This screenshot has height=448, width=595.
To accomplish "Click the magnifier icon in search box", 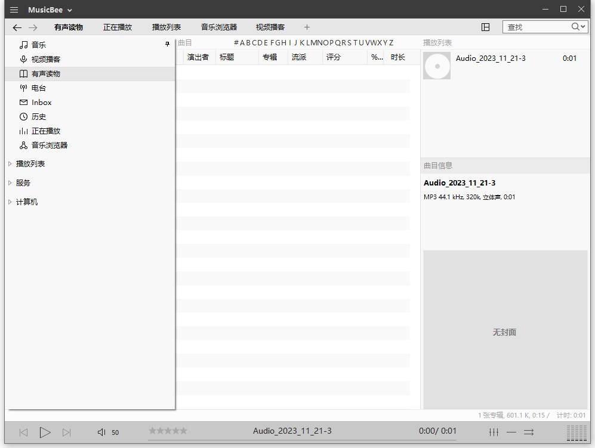I will 576,27.
